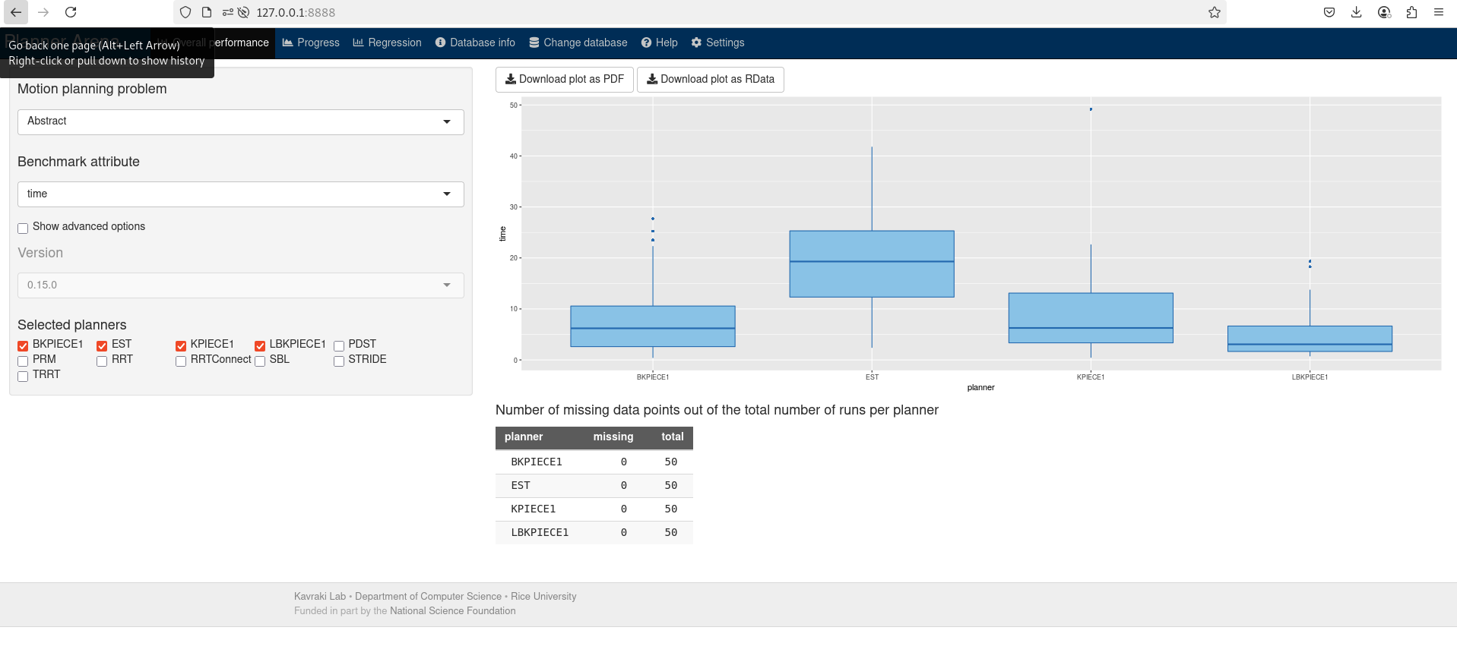Viewport: 1457px width, 662px height.
Task: Download plot as RData
Action: [711, 80]
